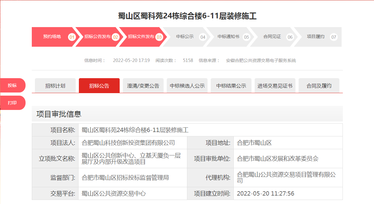This screenshot has height=204, width=374.
Task: Click the 01 step number badge
Action: (72, 37)
